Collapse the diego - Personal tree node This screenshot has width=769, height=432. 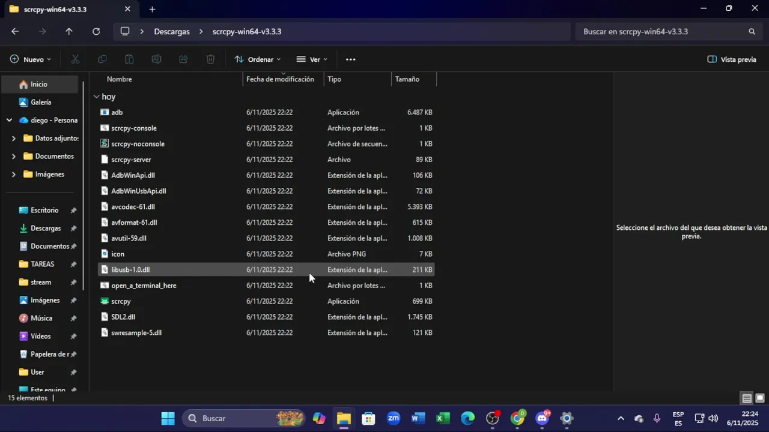pyautogui.click(x=9, y=120)
